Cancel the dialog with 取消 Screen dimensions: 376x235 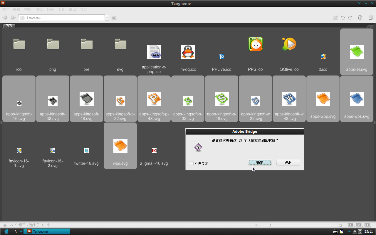(x=288, y=162)
